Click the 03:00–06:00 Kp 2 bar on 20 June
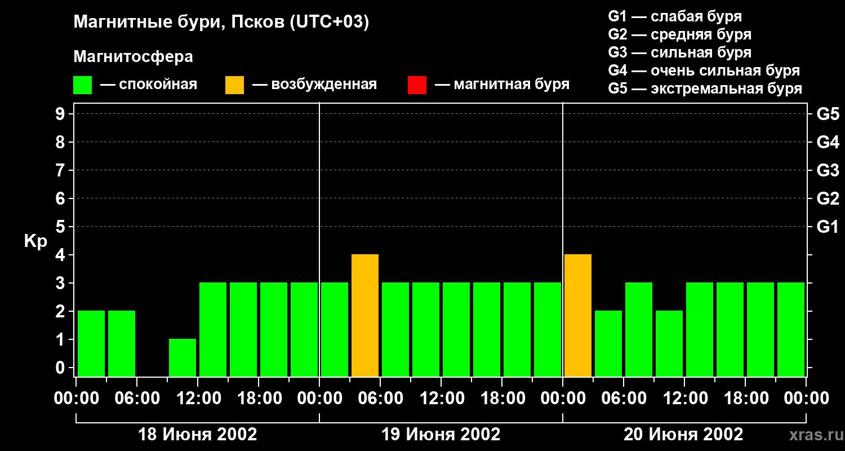 pos(608,344)
